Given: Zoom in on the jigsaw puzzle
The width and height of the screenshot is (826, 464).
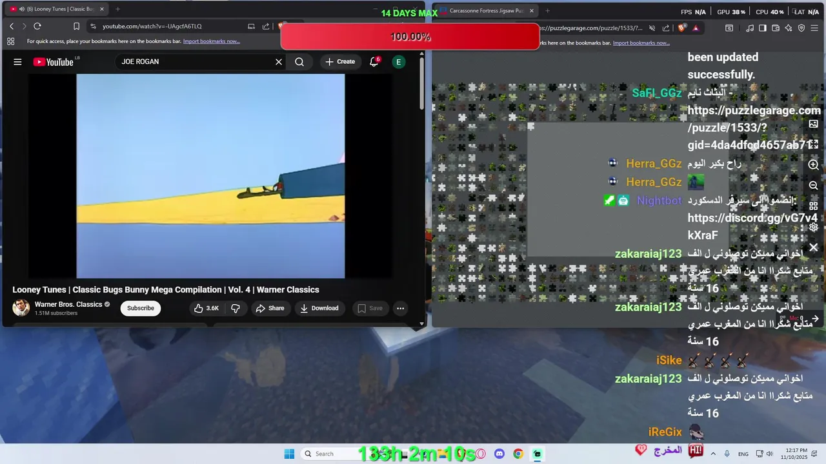Looking at the screenshot, I should (x=814, y=165).
